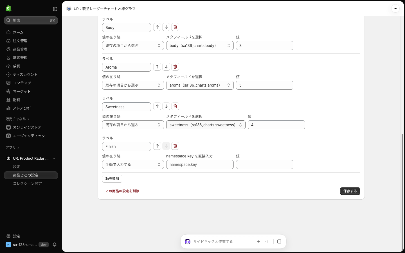
Task: Move the Aroma axis down
Action: 166,67
